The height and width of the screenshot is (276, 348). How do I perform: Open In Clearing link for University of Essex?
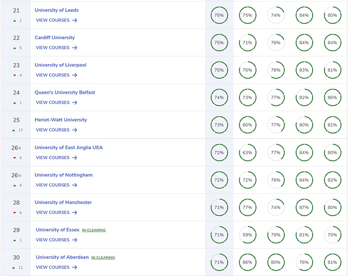click(x=94, y=230)
